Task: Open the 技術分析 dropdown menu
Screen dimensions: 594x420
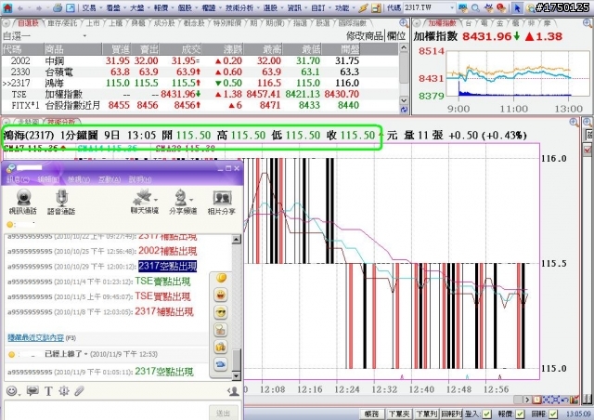Action: point(241,8)
